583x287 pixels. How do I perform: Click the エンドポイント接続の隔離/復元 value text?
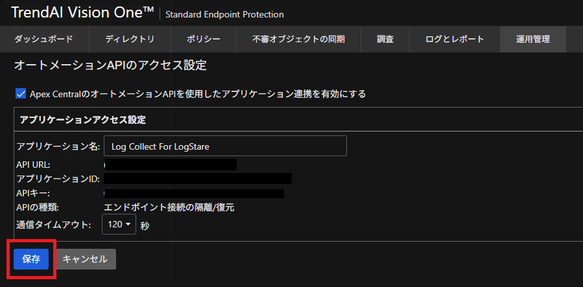169,207
